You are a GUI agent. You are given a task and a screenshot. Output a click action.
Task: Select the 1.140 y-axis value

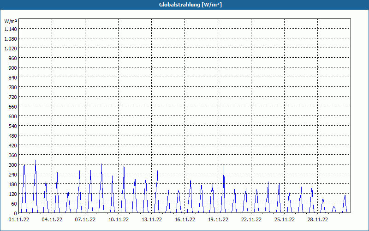click(11, 29)
